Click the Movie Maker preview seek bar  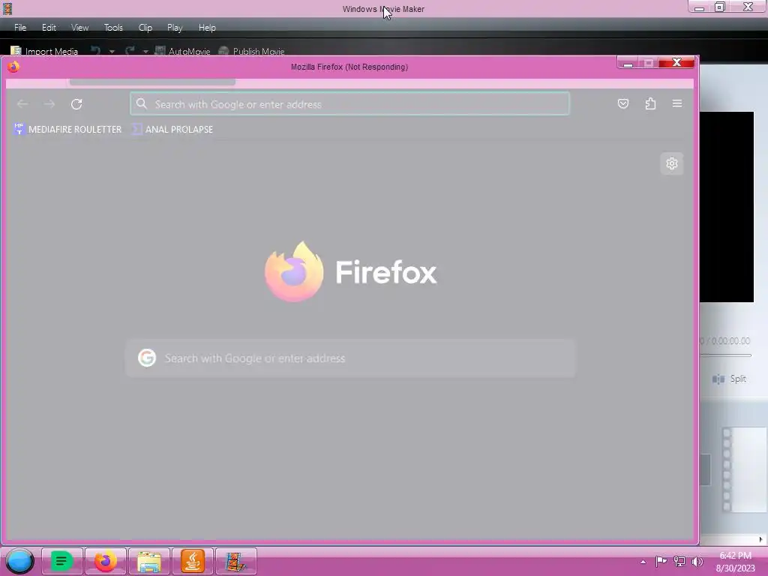pos(725,355)
